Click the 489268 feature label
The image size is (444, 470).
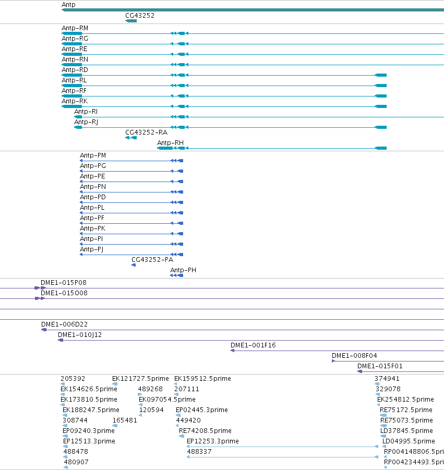[x=150, y=389]
